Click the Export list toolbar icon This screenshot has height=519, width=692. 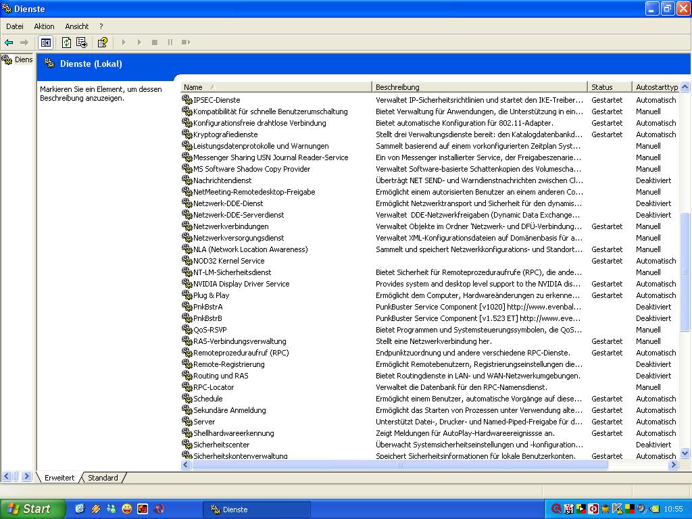pos(82,43)
